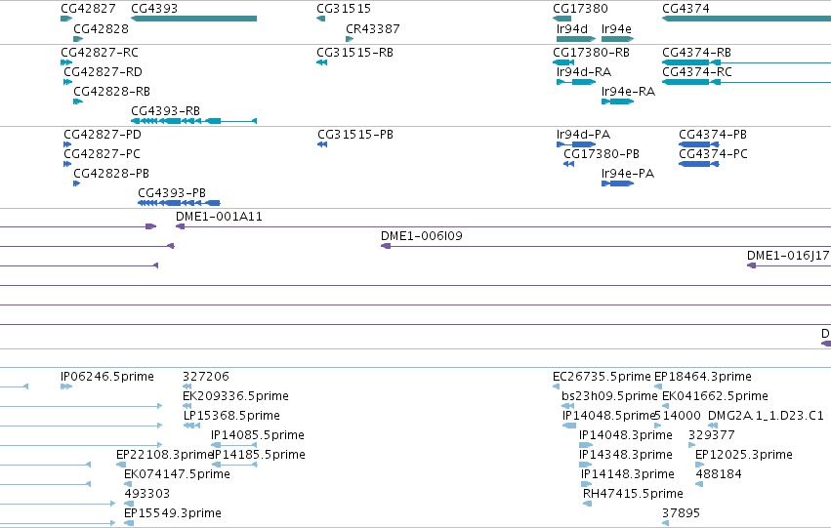Image resolution: width=831 pixels, height=528 pixels.
Task: Click the Ir94d-RA transcript glyph
Action: click(x=576, y=82)
